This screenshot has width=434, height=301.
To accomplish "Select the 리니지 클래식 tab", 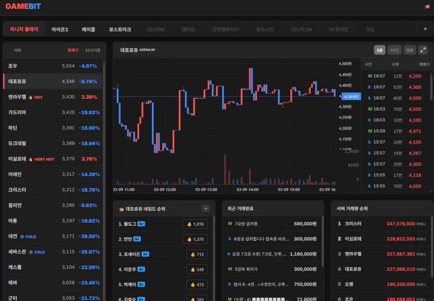I will (x=24, y=29).
